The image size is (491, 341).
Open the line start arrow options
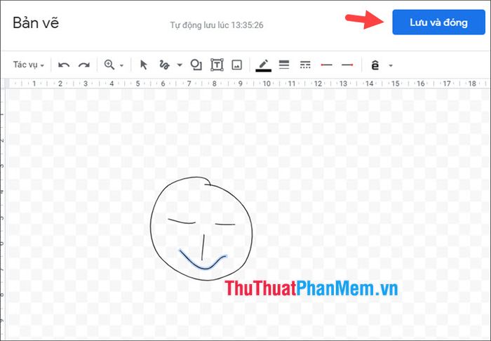(326, 65)
